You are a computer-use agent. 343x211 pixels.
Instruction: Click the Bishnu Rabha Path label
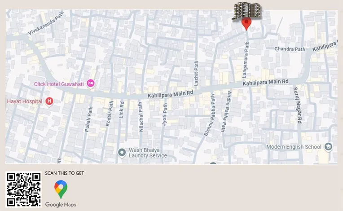point(209,115)
